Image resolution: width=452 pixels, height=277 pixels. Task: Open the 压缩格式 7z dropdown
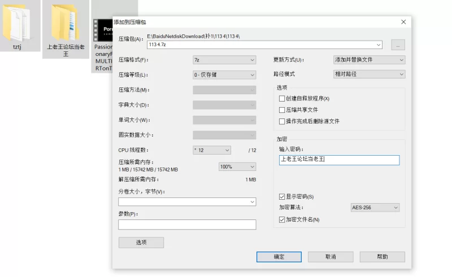click(x=224, y=60)
